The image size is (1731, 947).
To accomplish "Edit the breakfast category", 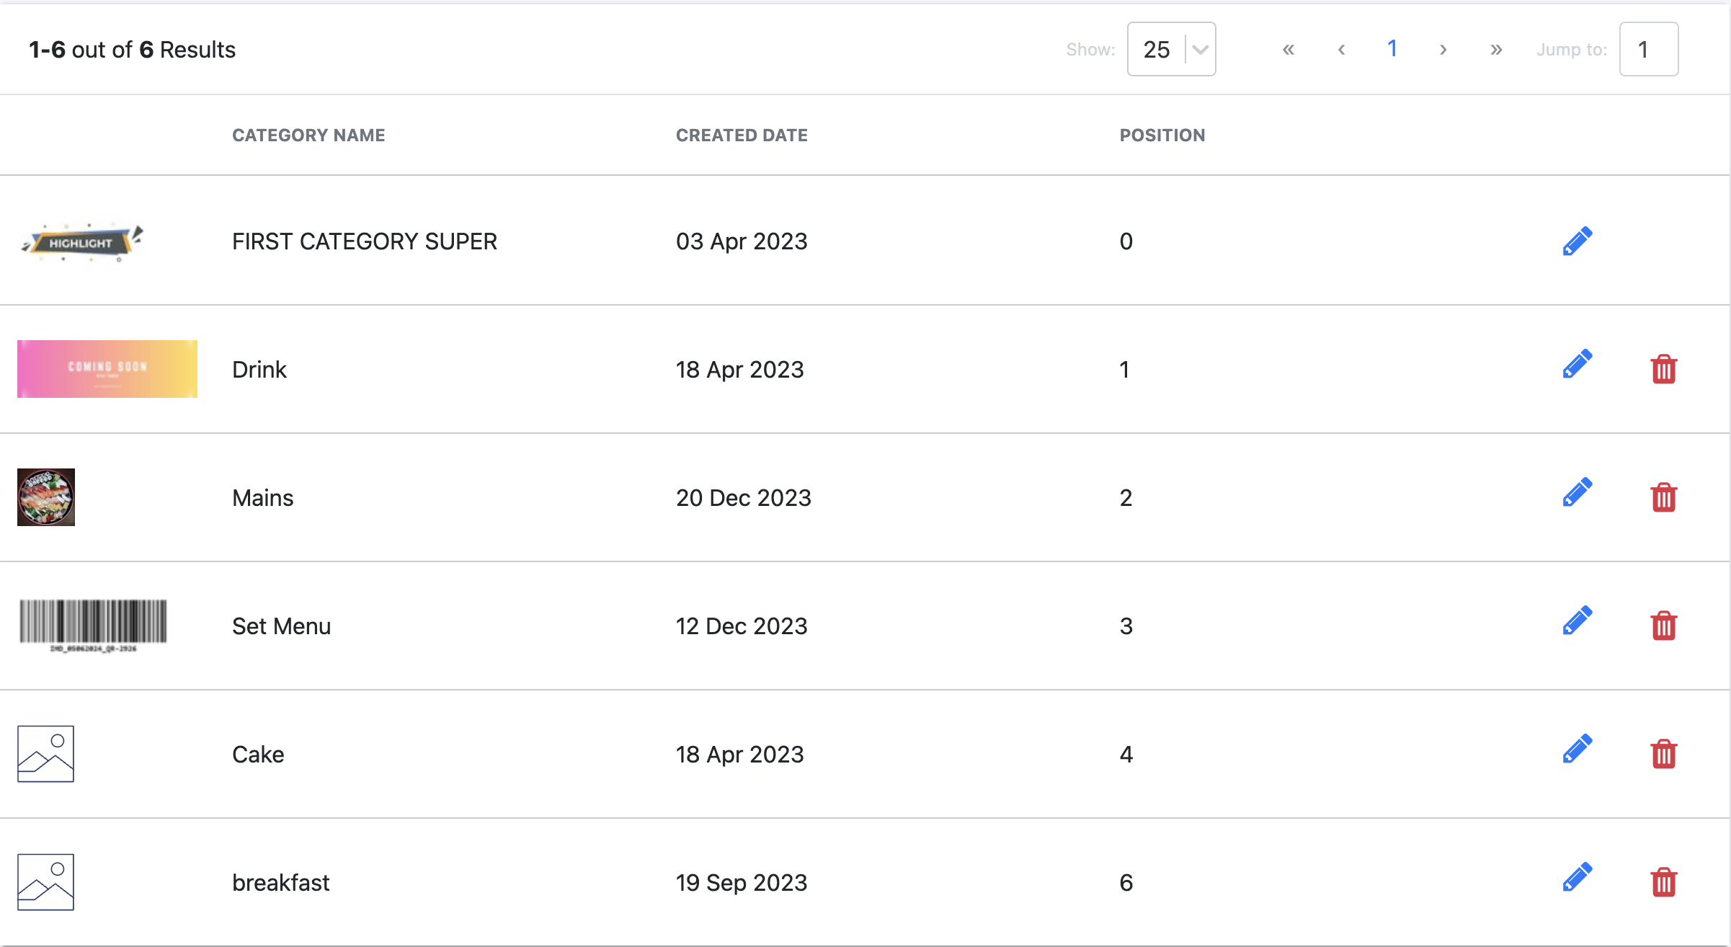I will (x=1577, y=877).
